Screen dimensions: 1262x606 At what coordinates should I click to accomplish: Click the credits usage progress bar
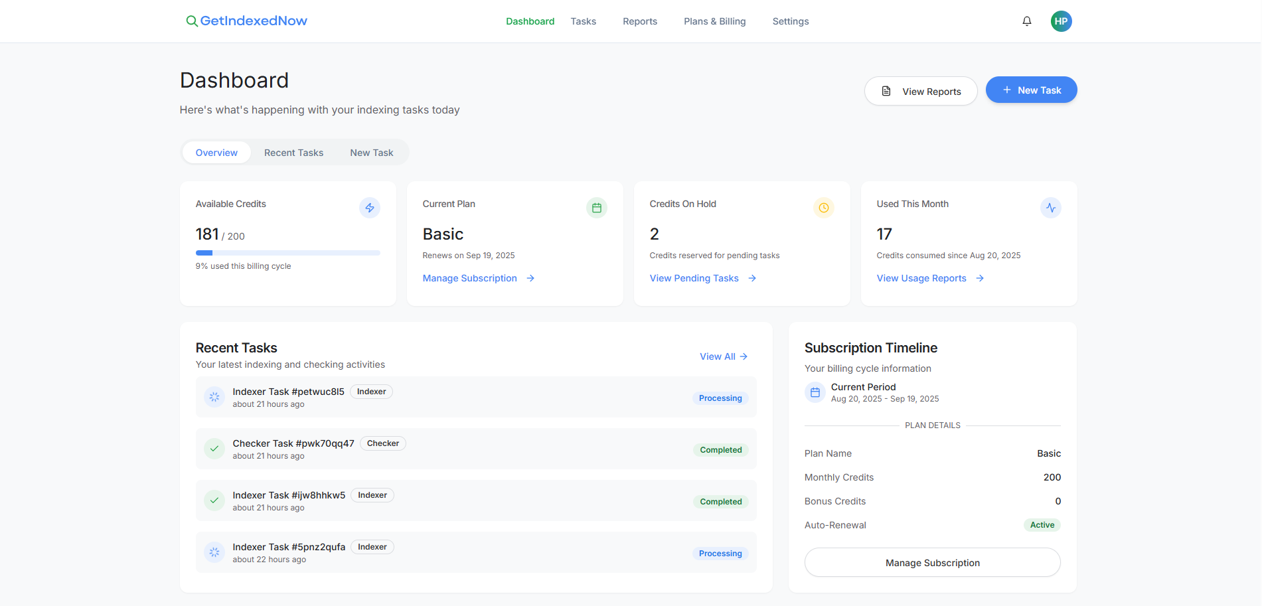point(287,253)
